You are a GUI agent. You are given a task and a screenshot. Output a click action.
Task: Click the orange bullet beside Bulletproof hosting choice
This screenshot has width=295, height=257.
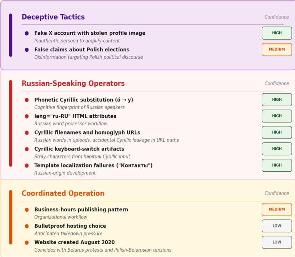[x=27, y=226]
